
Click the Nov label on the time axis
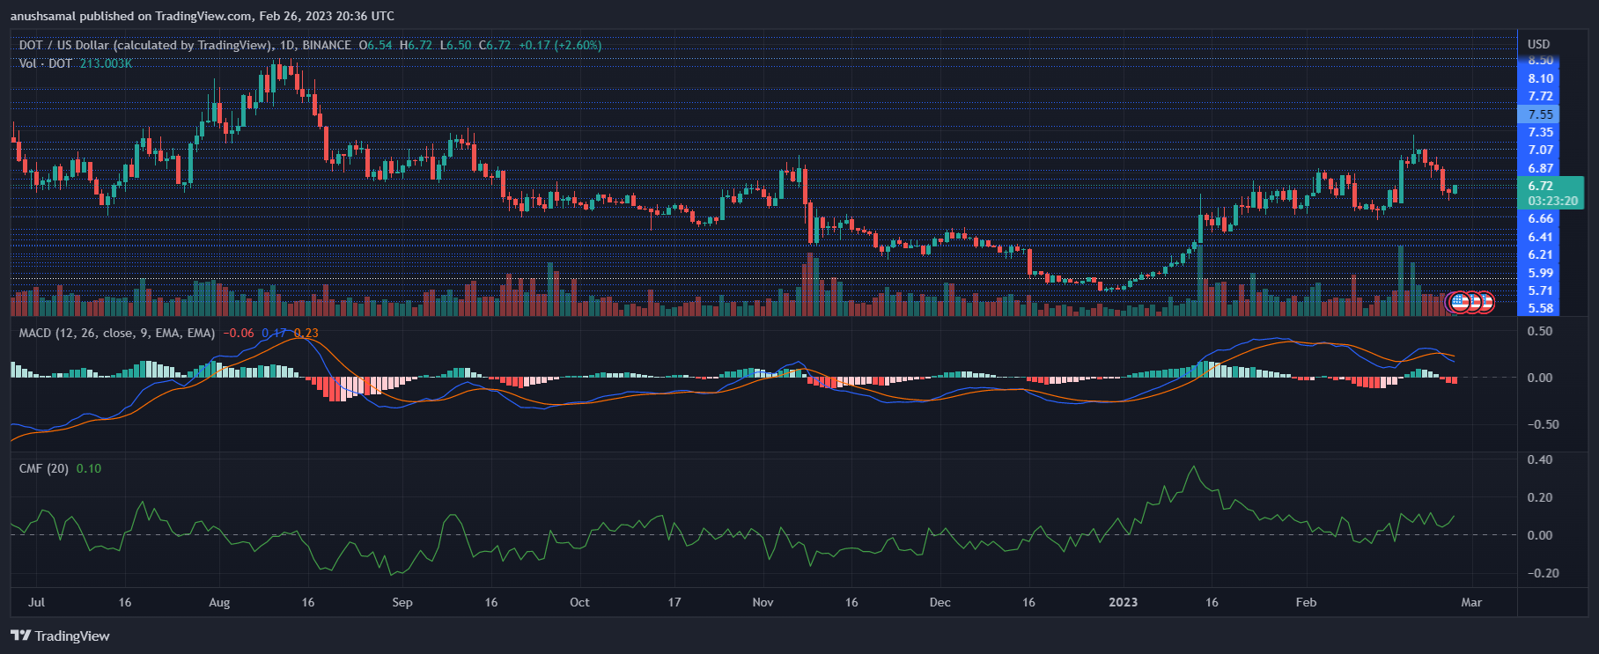(x=763, y=602)
